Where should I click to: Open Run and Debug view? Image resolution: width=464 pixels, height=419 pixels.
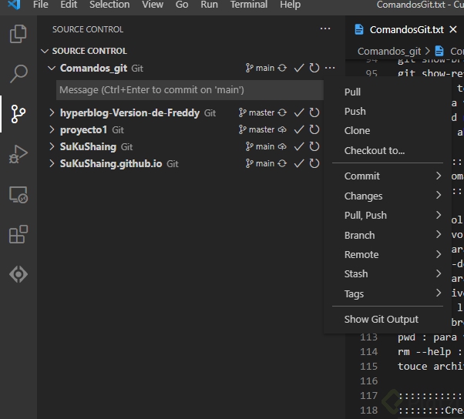(18, 154)
